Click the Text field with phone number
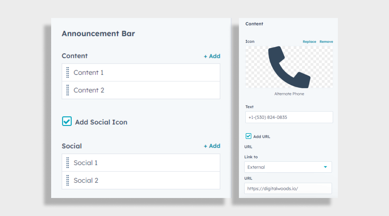389x216 pixels. (x=289, y=117)
